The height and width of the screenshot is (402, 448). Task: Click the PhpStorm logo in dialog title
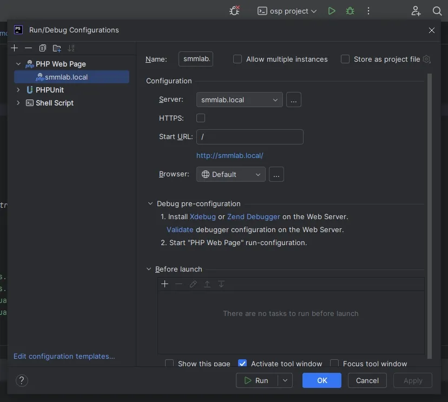coord(18,30)
